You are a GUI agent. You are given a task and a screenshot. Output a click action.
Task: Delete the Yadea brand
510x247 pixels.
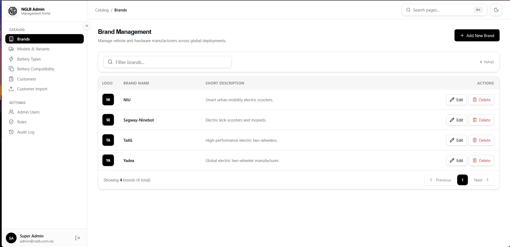click(481, 161)
